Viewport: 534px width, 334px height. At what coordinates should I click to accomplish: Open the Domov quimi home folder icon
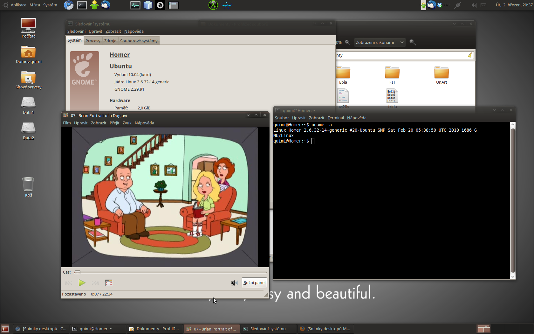[x=28, y=54]
